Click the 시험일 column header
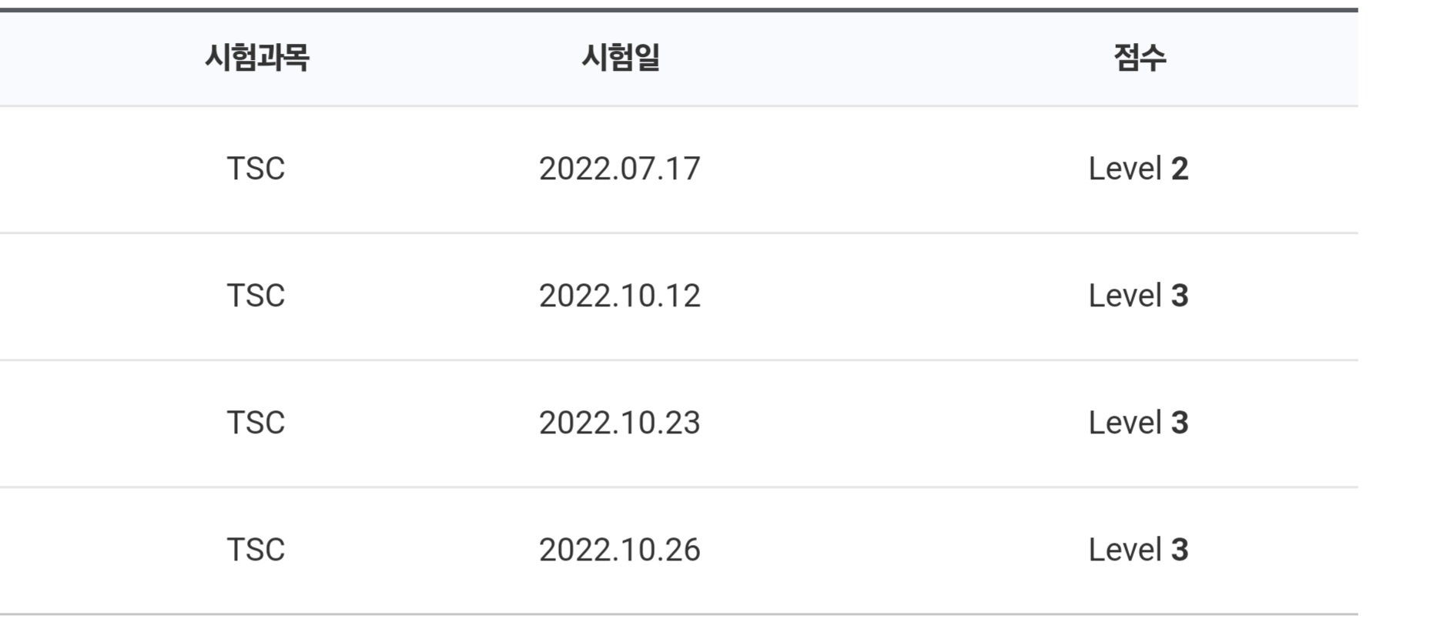Image resolution: width=1440 pixels, height=619 pixels. pos(621,58)
